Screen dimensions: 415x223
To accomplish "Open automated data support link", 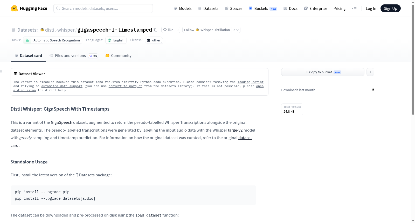I will (x=62, y=86).
